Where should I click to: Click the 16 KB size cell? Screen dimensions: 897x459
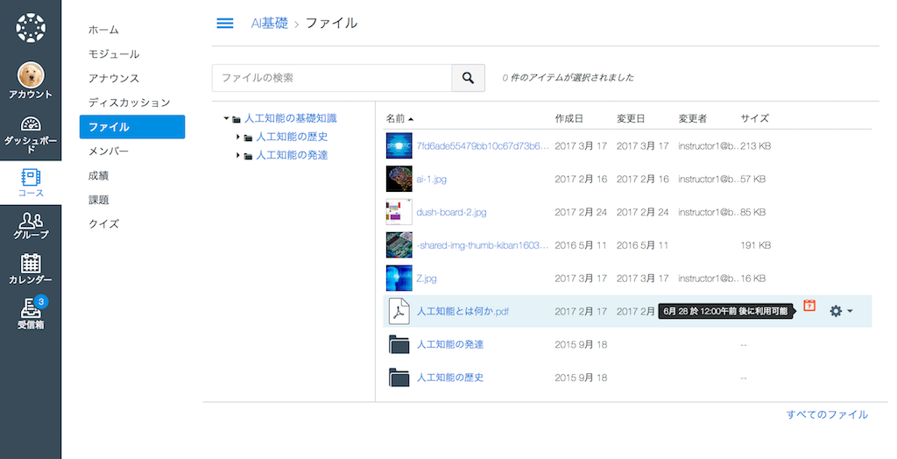tap(752, 279)
